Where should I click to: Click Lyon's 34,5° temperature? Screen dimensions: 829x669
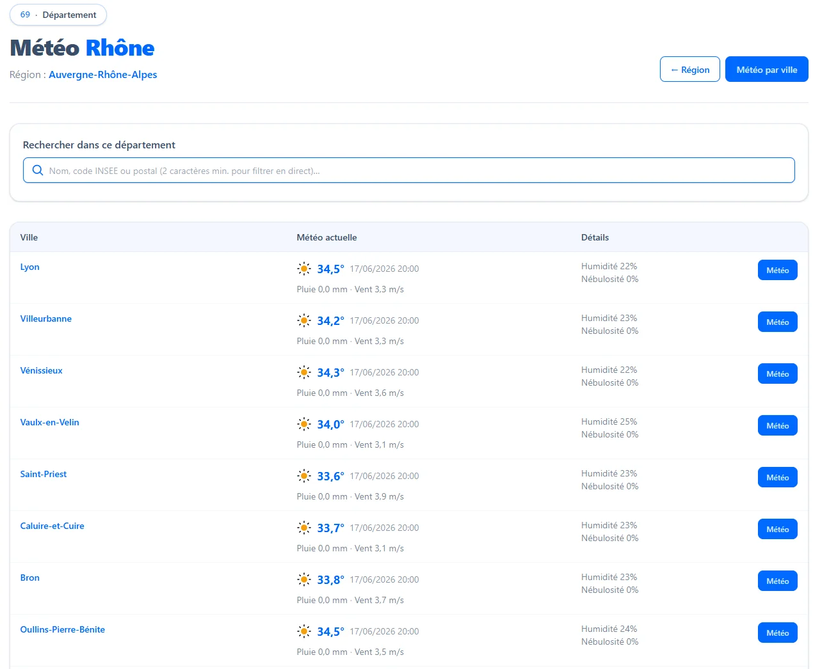(x=331, y=269)
